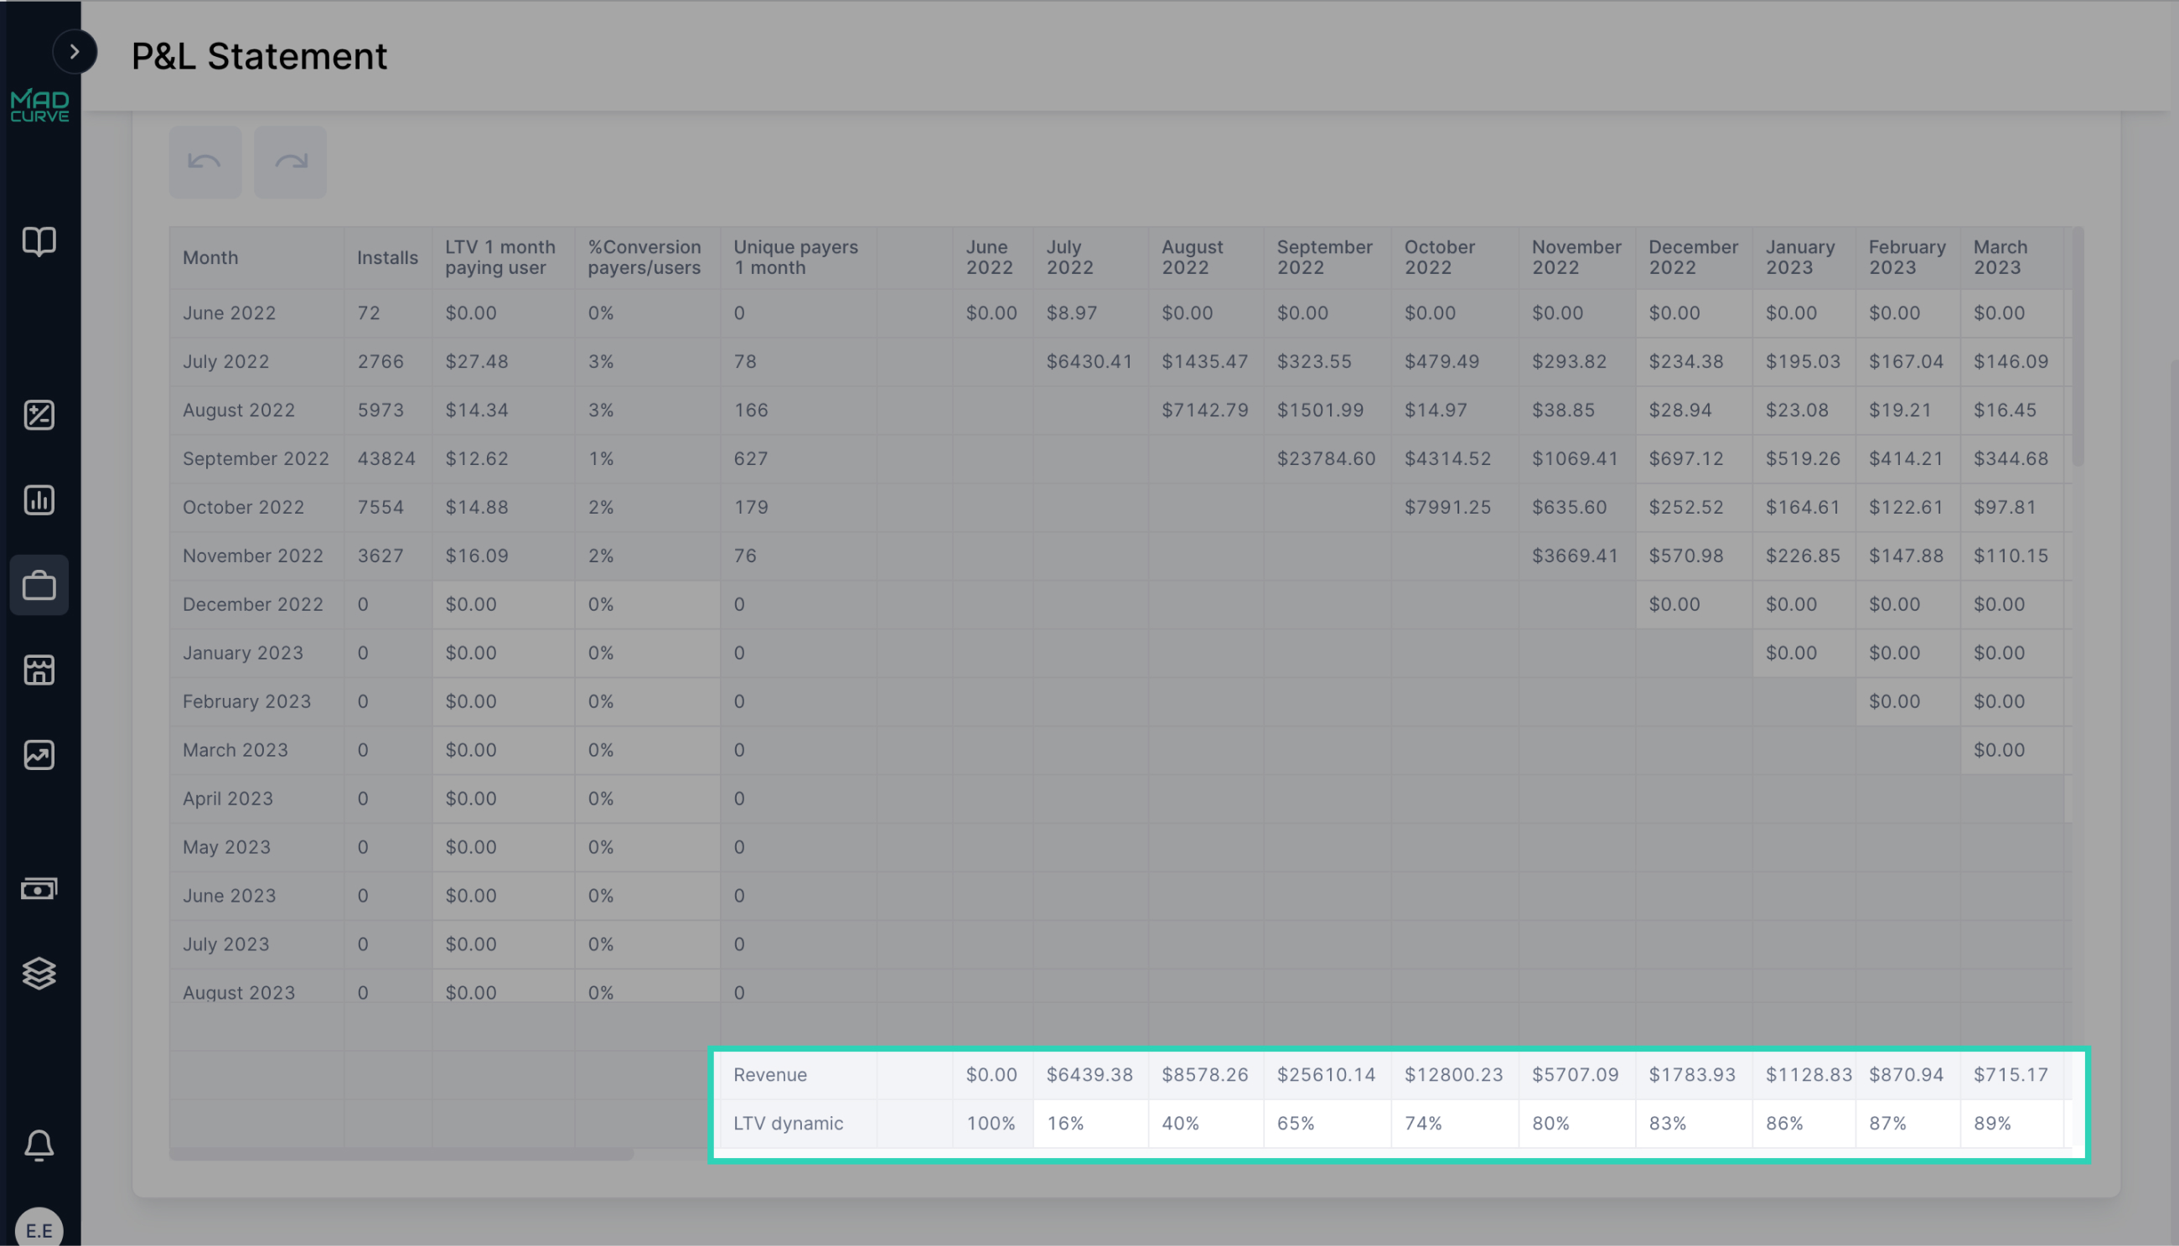Image resolution: width=2179 pixels, height=1246 pixels.
Task: Click the redo arrow button
Action: pyautogui.click(x=290, y=162)
